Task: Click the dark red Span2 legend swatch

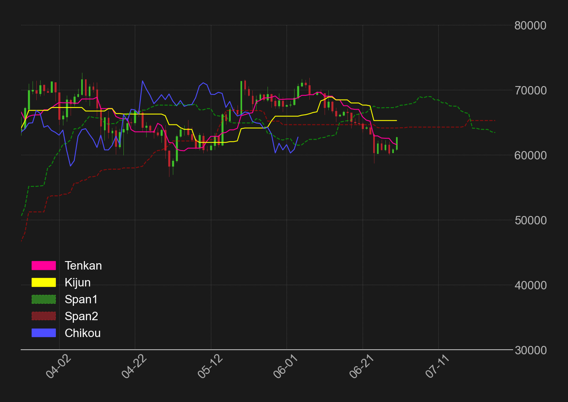Action: pyautogui.click(x=44, y=316)
